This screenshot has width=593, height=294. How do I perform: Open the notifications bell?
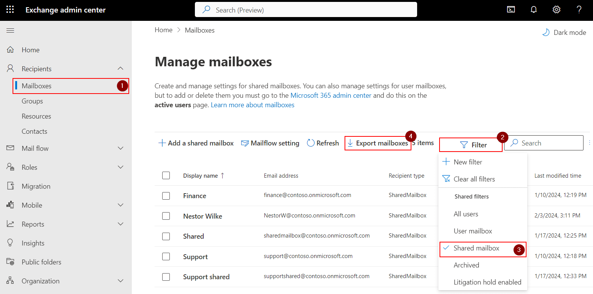534,10
